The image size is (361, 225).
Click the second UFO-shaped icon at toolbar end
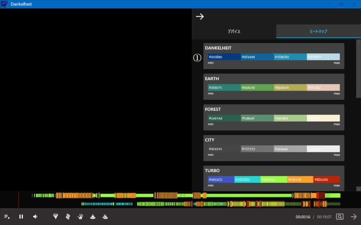tap(105, 217)
